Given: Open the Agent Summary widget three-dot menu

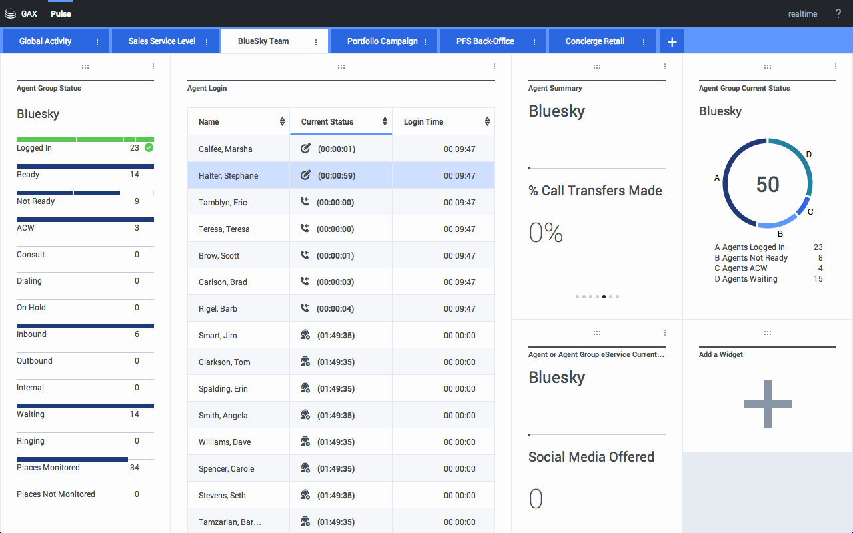Looking at the screenshot, I should point(665,67).
